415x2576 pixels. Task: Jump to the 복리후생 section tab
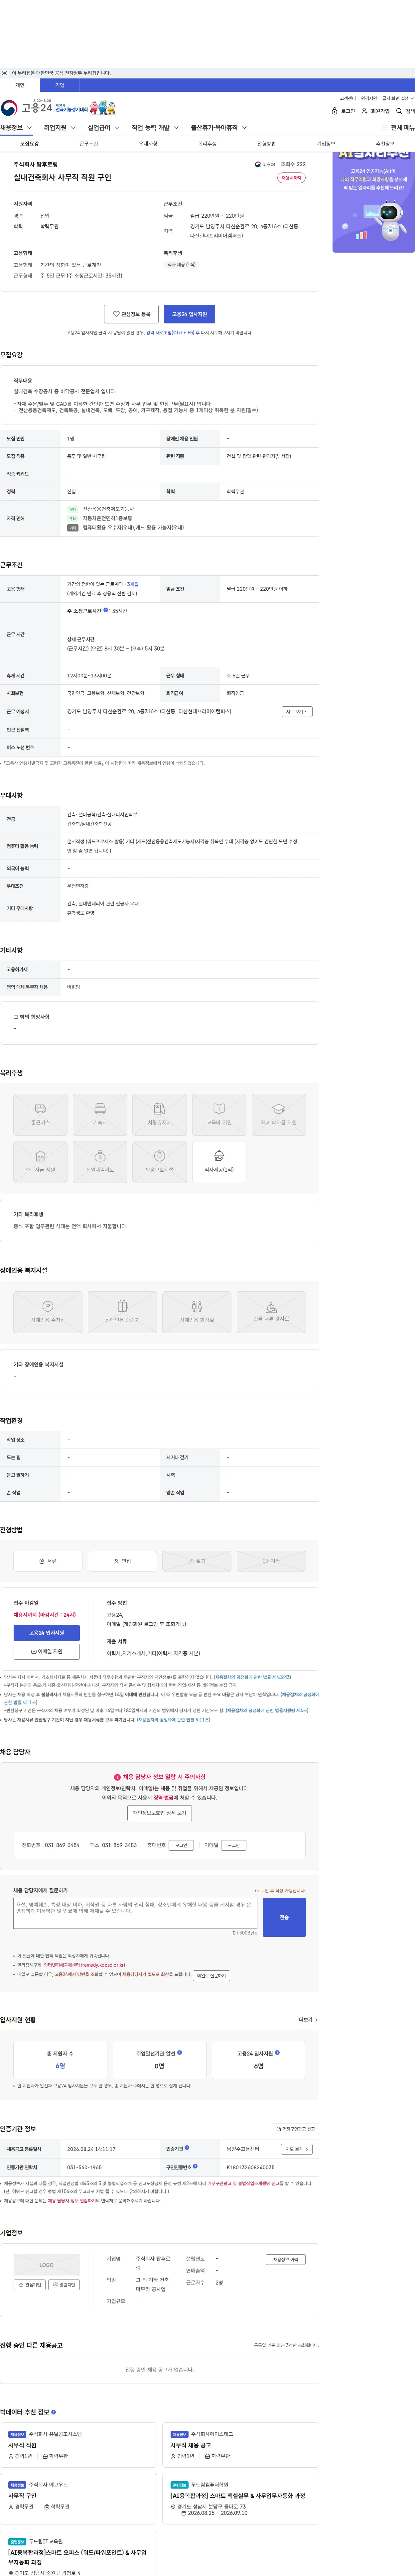(207, 144)
